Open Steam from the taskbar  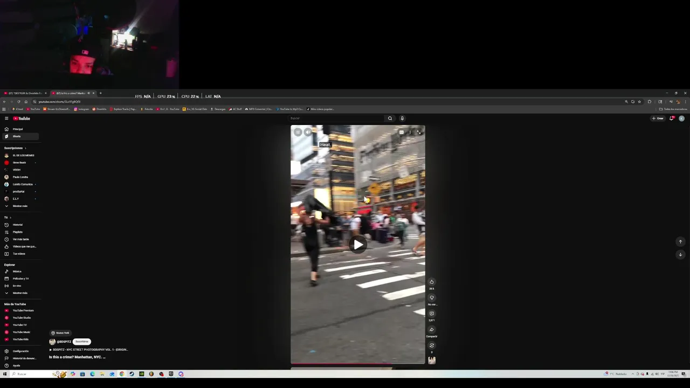pos(132,374)
